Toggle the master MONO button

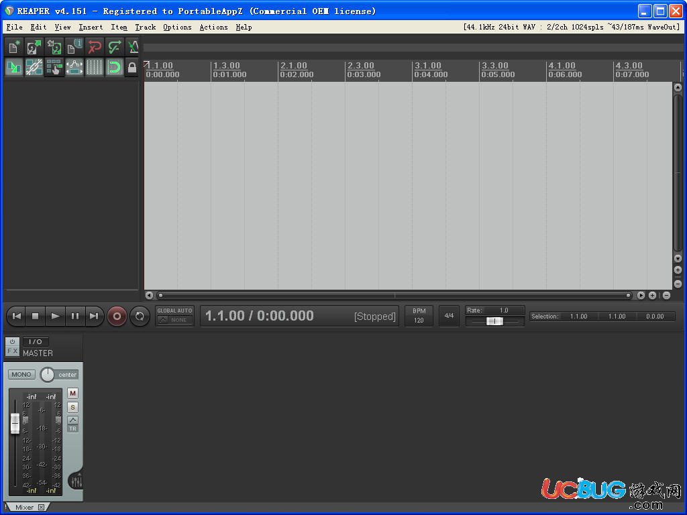pos(21,375)
